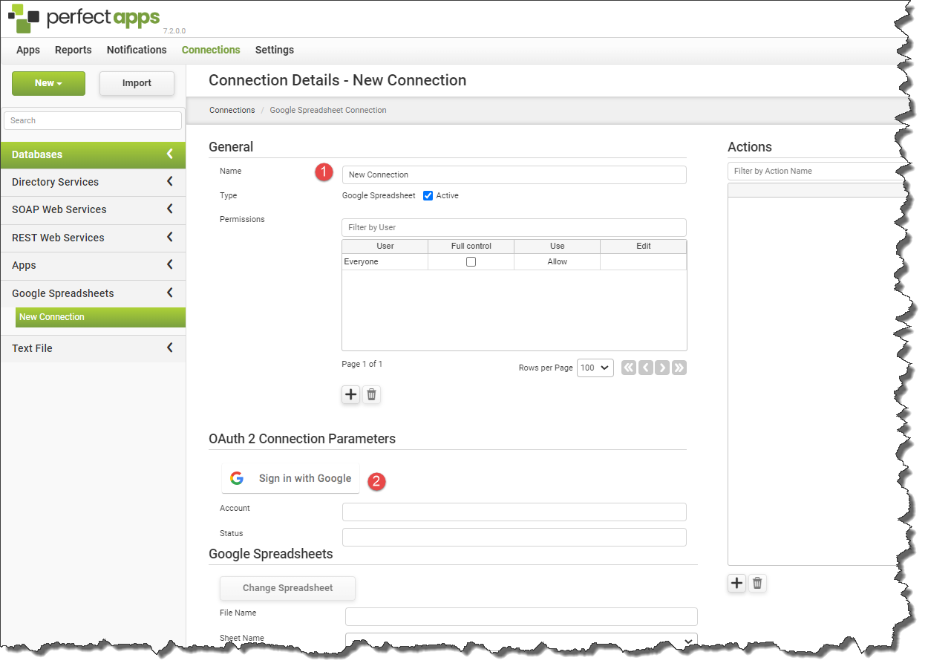Open the Rows per Page dropdown
Viewport: 928px width, 672px height.
(x=595, y=368)
